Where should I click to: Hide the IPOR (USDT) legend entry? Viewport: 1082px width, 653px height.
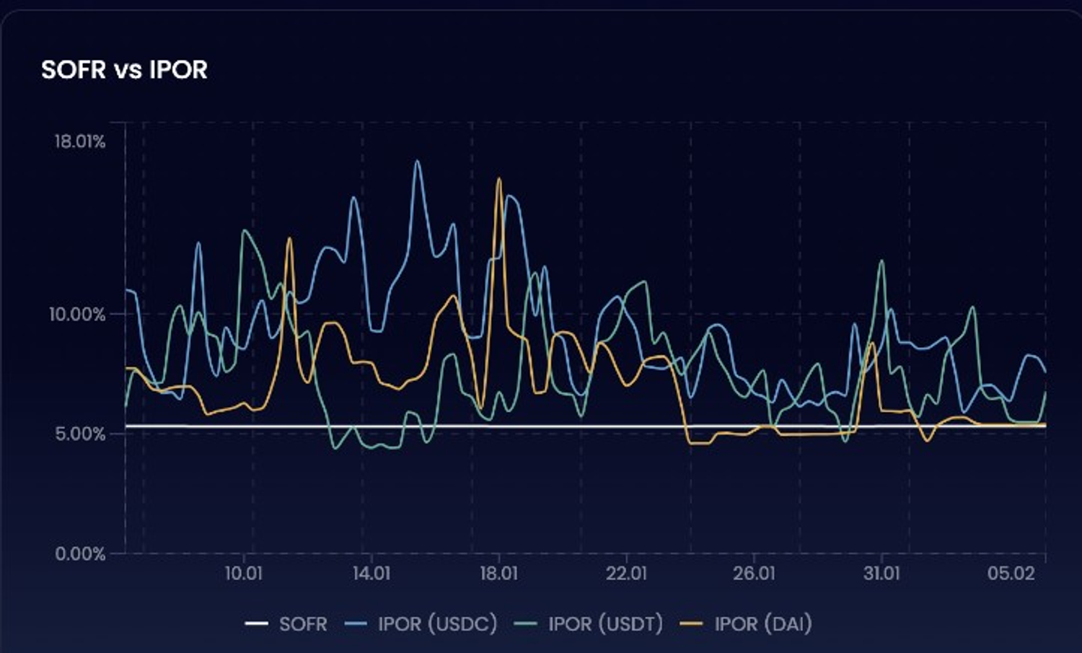coord(605,624)
